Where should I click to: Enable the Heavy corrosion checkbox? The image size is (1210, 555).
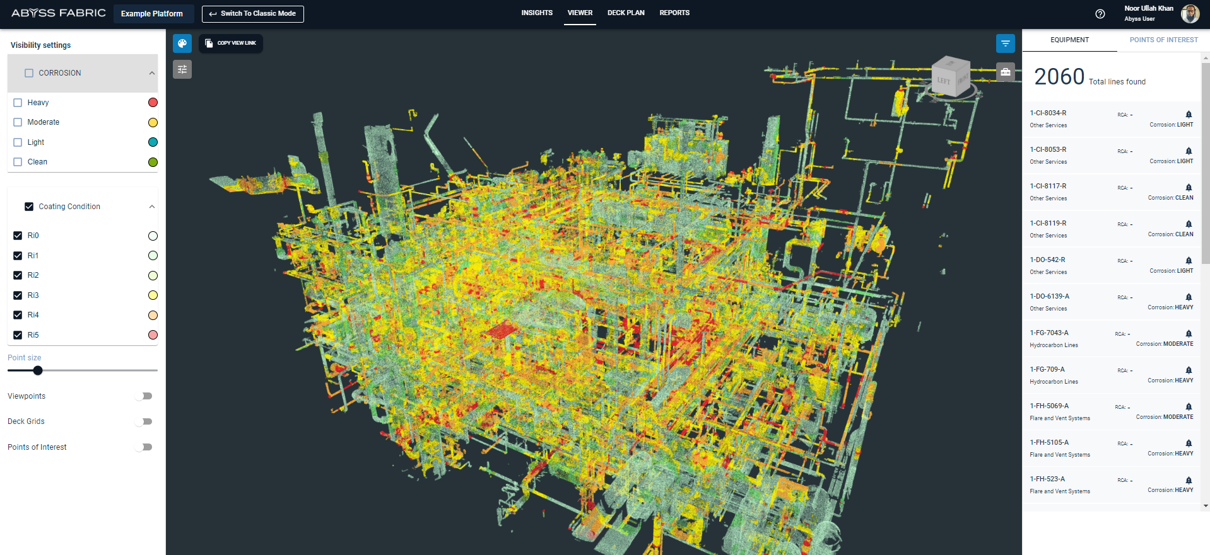coord(18,103)
